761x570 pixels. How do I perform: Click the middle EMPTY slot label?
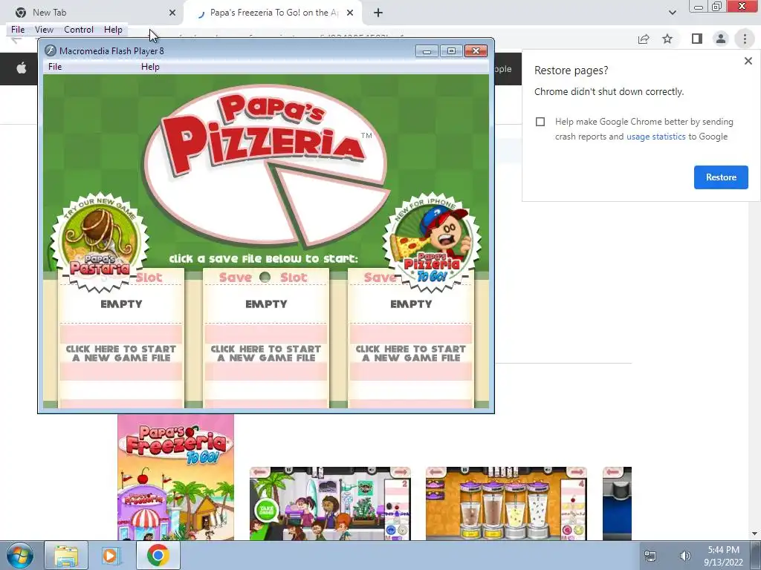266,304
